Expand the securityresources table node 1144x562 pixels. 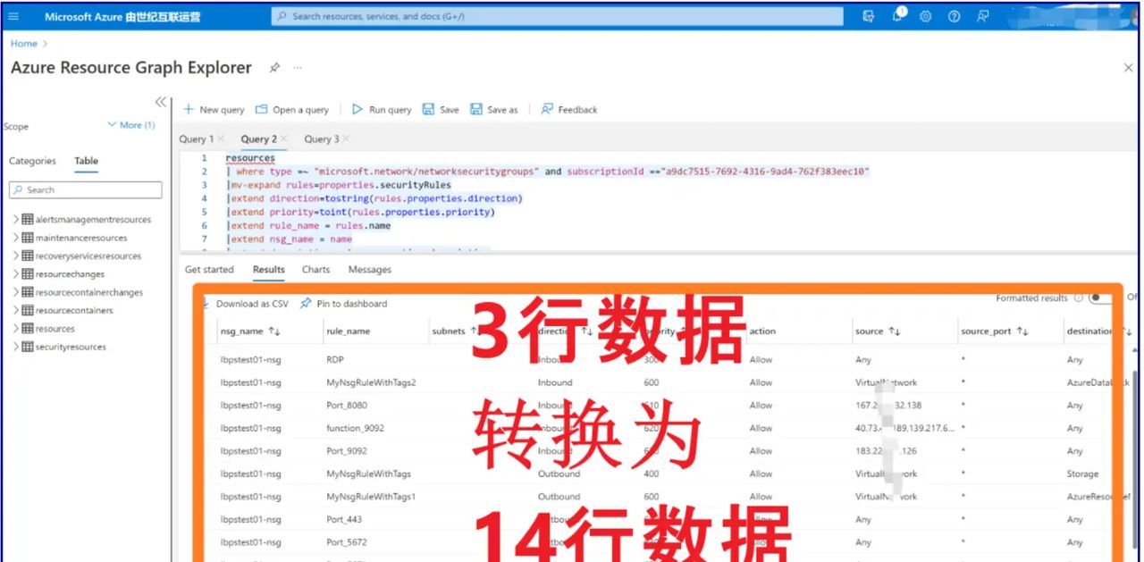(16, 347)
